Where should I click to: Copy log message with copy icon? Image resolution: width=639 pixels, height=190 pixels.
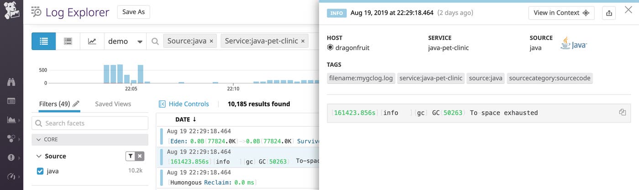tap(622, 112)
